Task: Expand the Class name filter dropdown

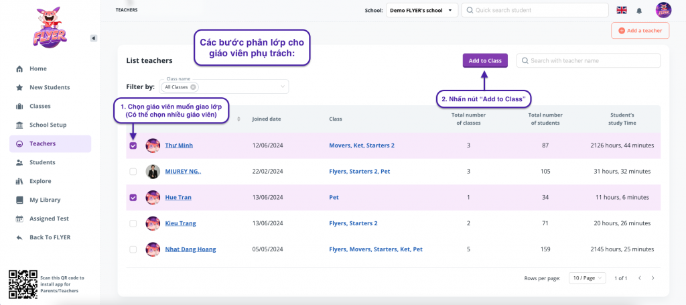Action: [x=282, y=87]
